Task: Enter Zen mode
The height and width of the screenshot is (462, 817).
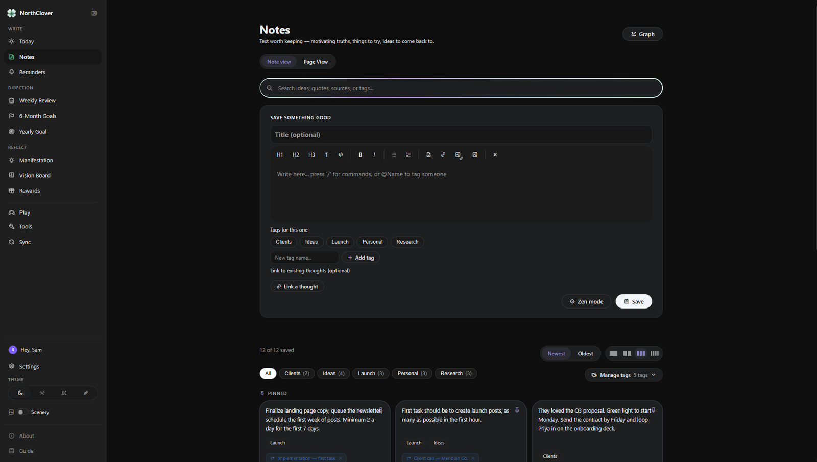Action: click(x=586, y=301)
